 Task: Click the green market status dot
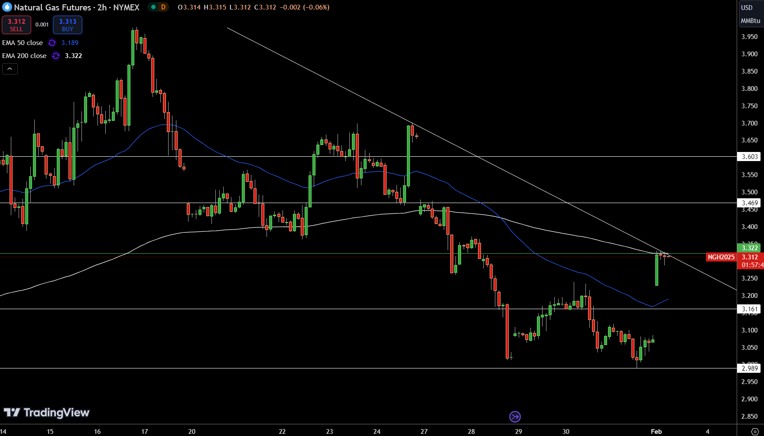(153, 7)
